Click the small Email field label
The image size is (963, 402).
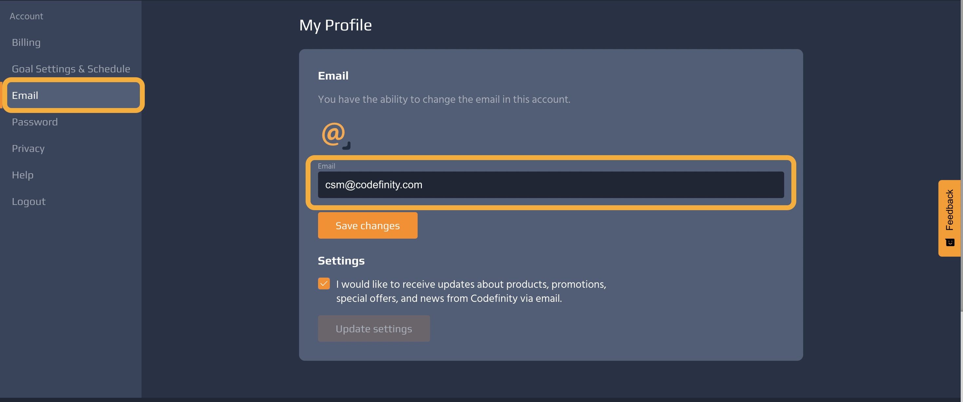[x=326, y=166]
